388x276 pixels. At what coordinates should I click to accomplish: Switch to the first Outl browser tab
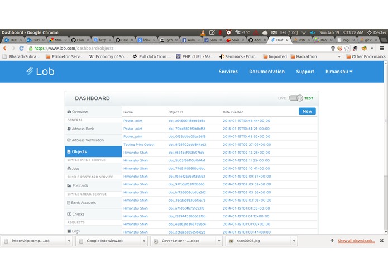13,40
